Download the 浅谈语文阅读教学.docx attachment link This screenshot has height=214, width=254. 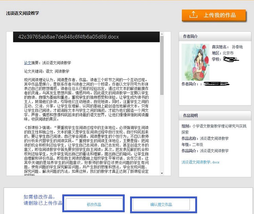pyautogui.click(x=200, y=162)
